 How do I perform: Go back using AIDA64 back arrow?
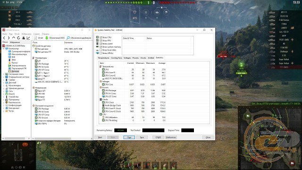pyautogui.click(x=4, y=38)
